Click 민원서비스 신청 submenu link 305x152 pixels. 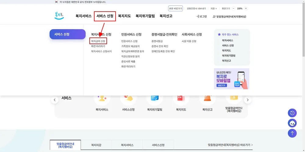[x=129, y=41]
